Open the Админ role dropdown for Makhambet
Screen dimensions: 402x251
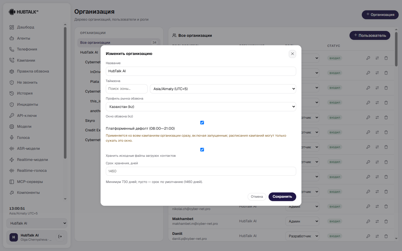[x=302, y=221]
